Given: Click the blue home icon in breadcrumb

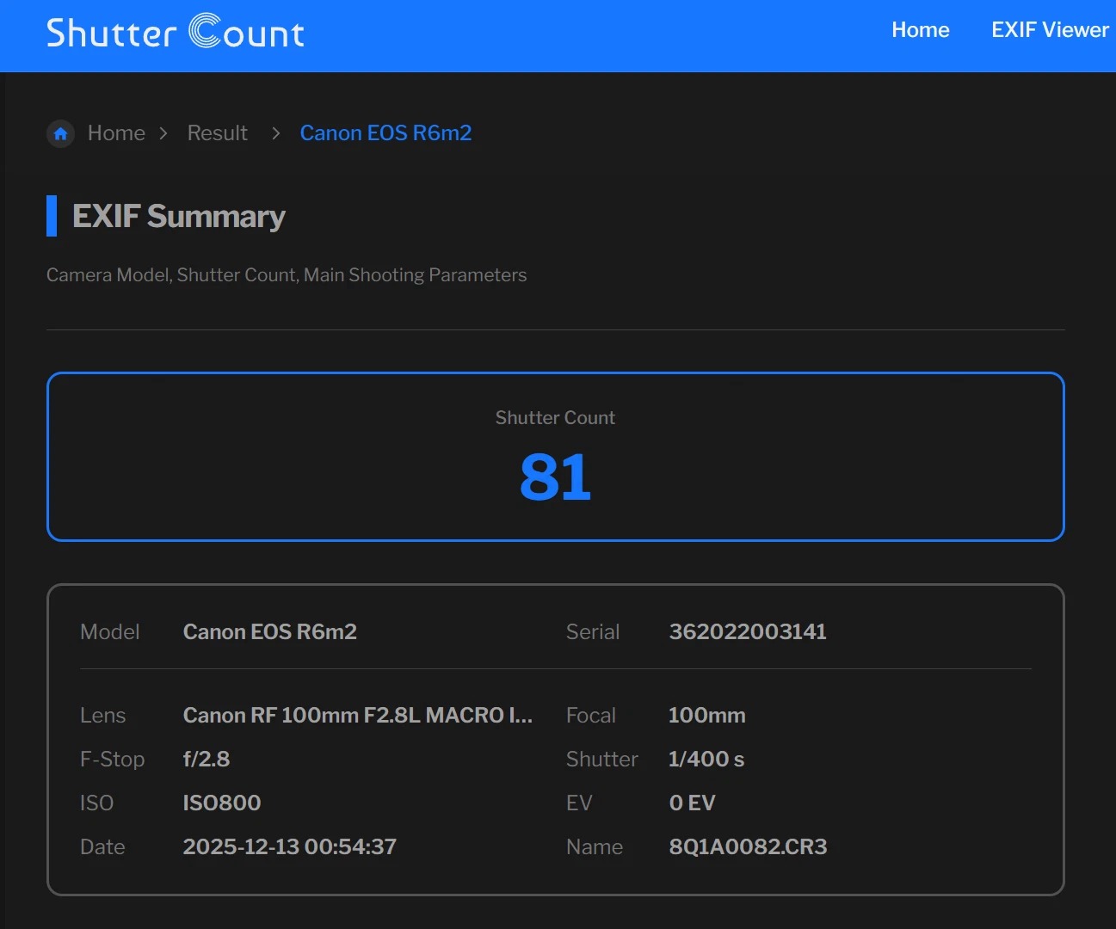Looking at the screenshot, I should click(x=60, y=133).
